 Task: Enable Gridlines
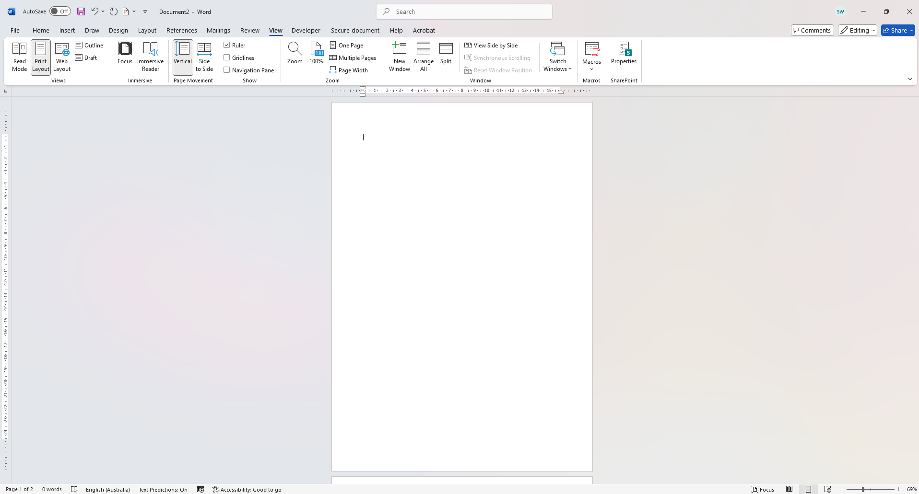click(x=226, y=57)
